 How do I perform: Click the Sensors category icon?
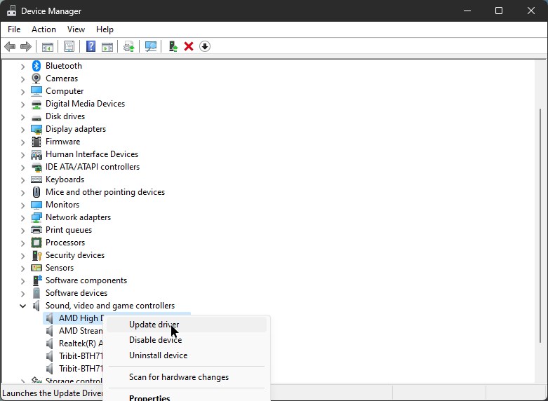tap(36, 268)
